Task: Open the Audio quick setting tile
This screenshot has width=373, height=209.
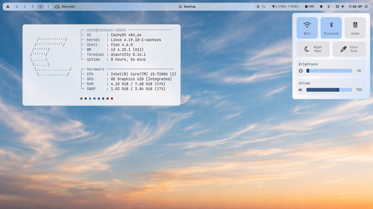Action: click(355, 28)
